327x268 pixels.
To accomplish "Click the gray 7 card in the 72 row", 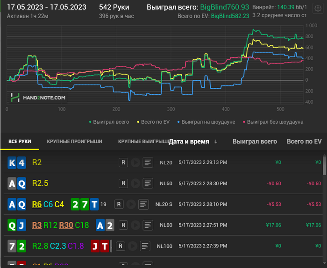I will coord(12,246).
